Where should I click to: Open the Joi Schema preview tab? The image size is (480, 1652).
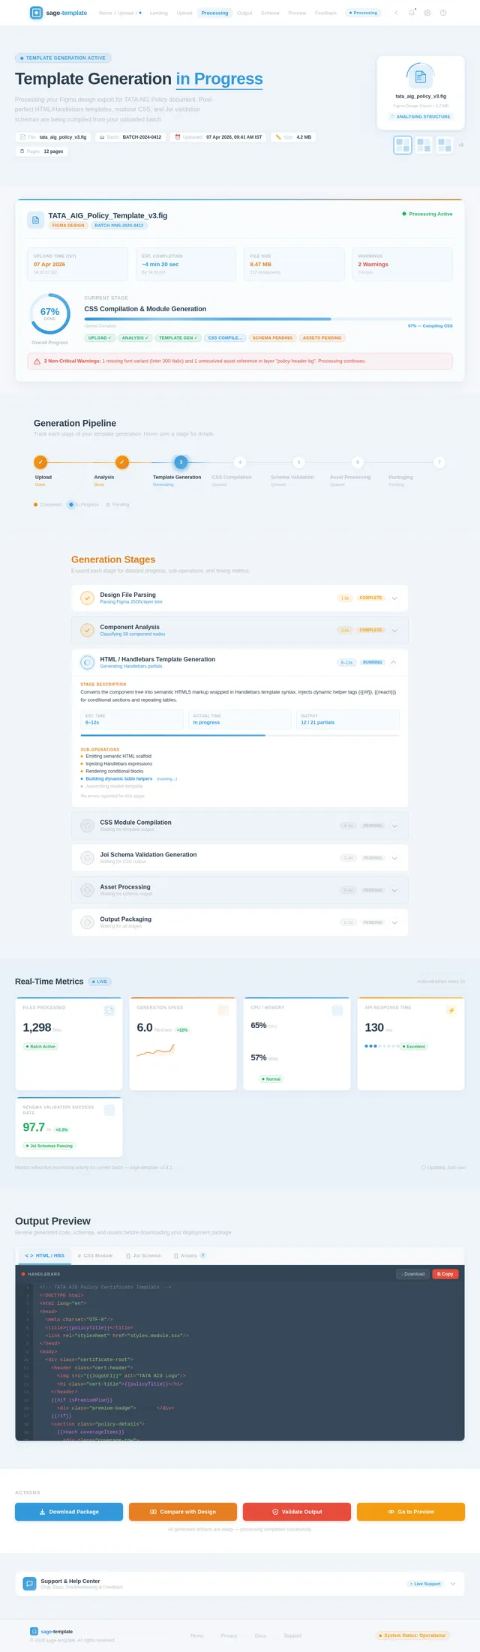click(x=143, y=1255)
